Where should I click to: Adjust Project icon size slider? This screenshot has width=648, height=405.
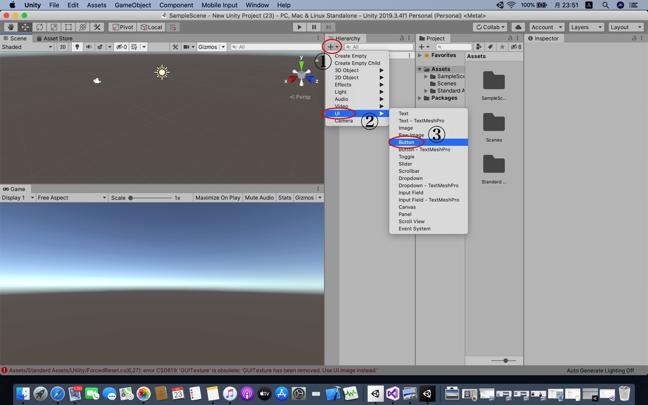(x=504, y=360)
